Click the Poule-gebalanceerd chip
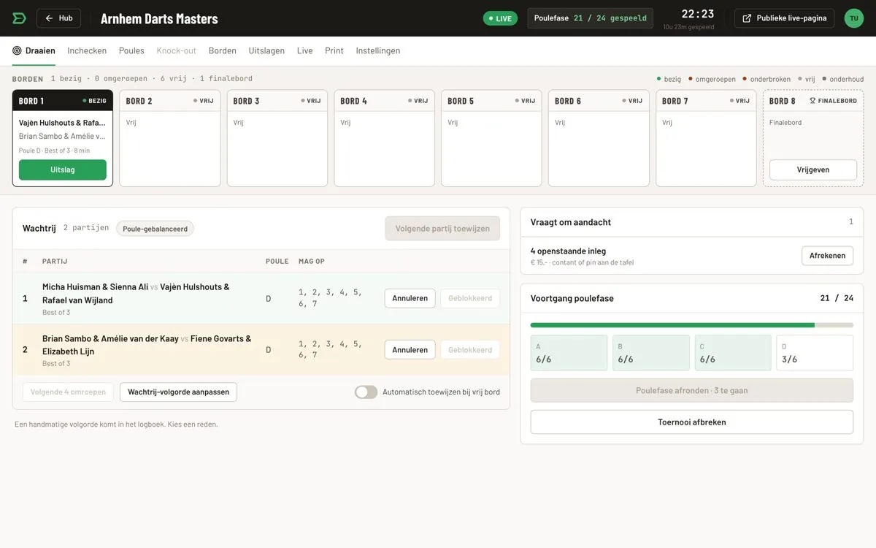Screen dimensions: 876x548 click(155, 229)
